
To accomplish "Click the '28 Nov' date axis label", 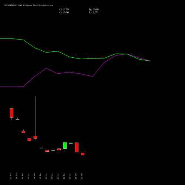I will [17, 176].
